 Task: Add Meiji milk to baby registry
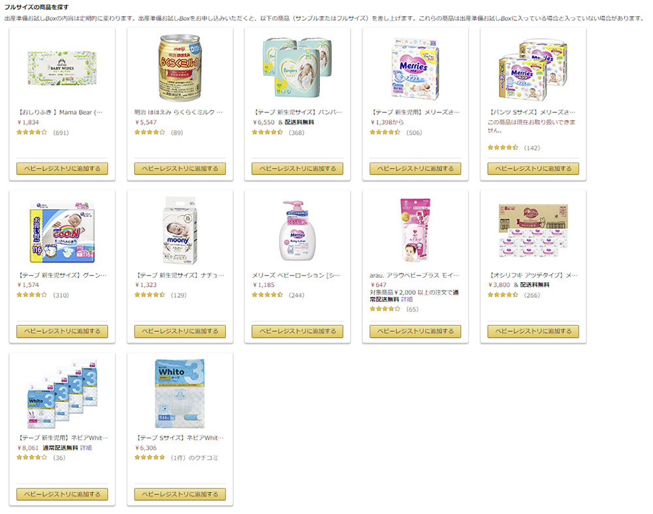(x=180, y=169)
